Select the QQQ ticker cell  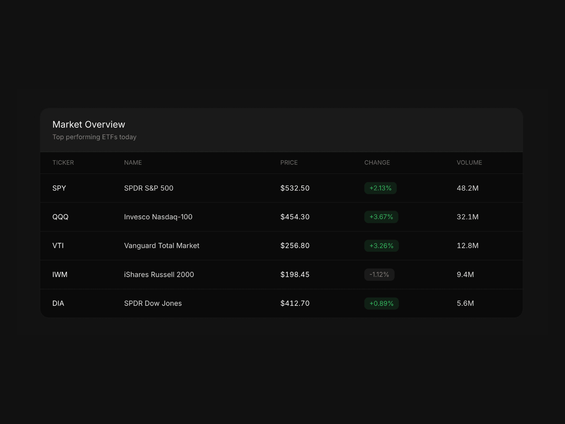coord(60,217)
